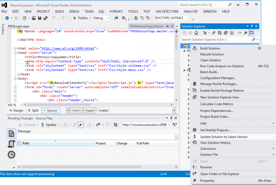
Task: Save the current file with the disk icon
Action: pos(40,18)
